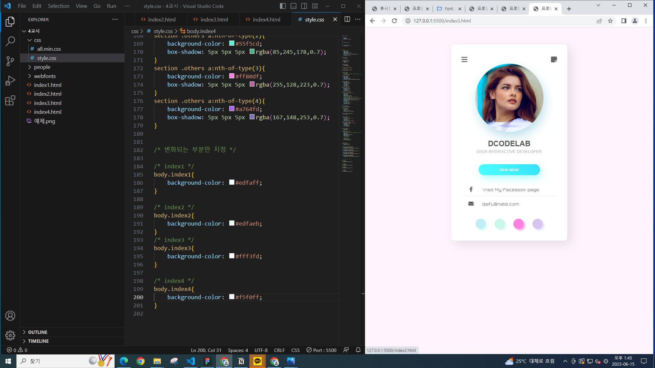
Task: Click the #ff80df color swatch in code
Action: [x=232, y=76]
